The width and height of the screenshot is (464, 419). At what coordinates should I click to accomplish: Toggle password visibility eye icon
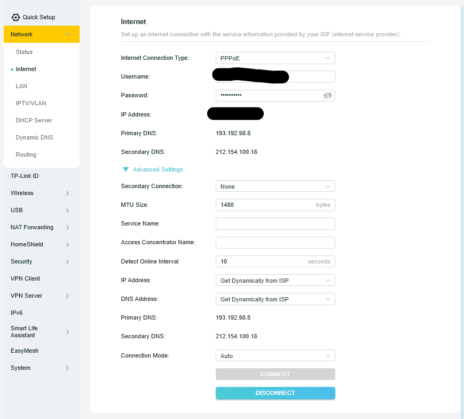point(327,95)
